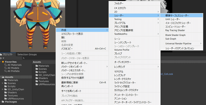
Task: Select 開く in context menu
Action: click(82, 37)
